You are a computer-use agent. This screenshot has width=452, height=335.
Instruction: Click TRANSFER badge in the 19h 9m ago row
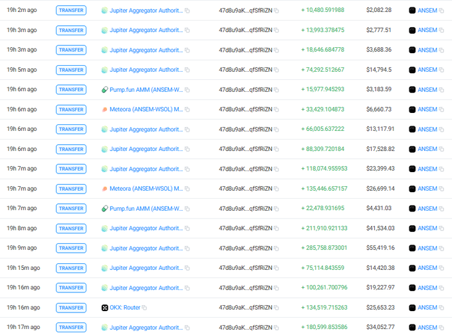[x=71, y=248]
